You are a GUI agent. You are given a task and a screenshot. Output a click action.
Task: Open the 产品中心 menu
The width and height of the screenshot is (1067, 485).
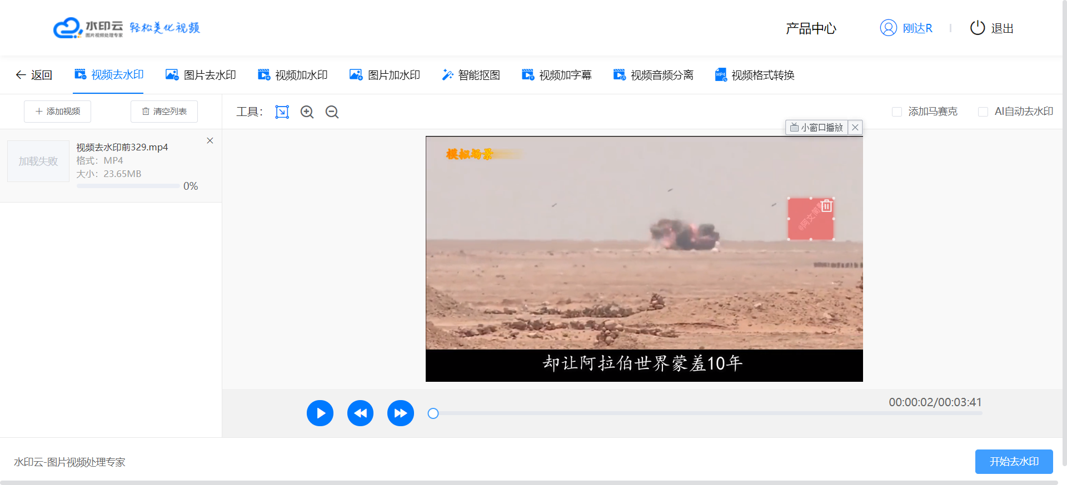[811, 28]
